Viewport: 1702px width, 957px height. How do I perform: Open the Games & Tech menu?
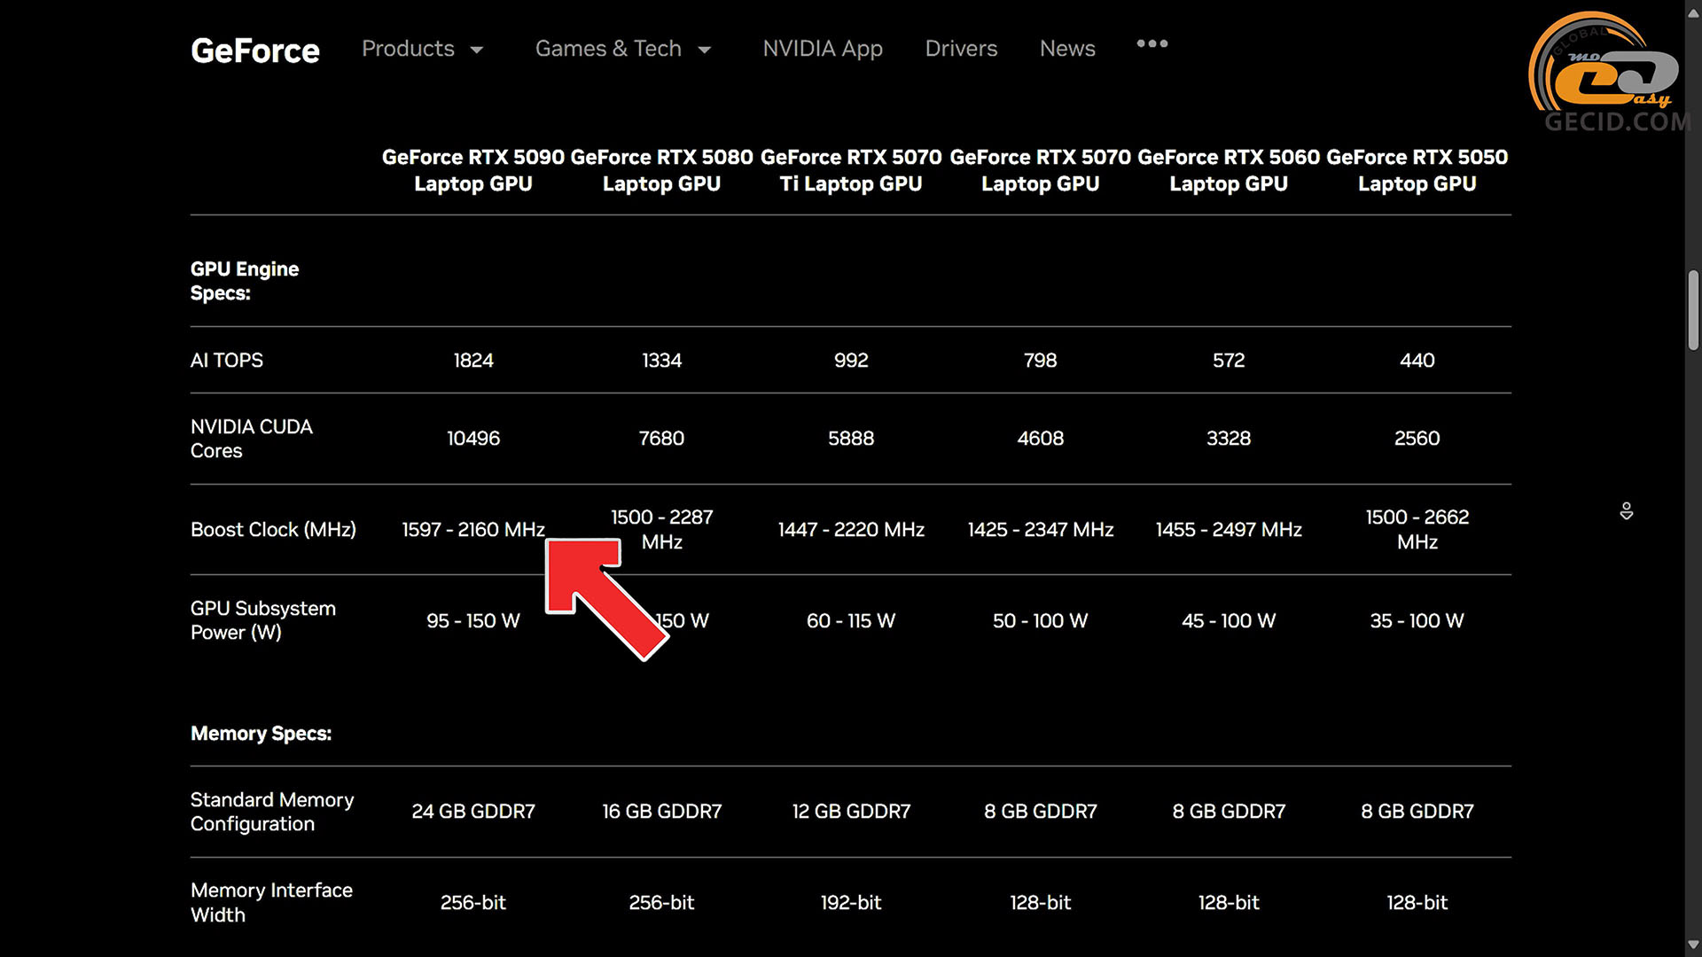tap(608, 49)
